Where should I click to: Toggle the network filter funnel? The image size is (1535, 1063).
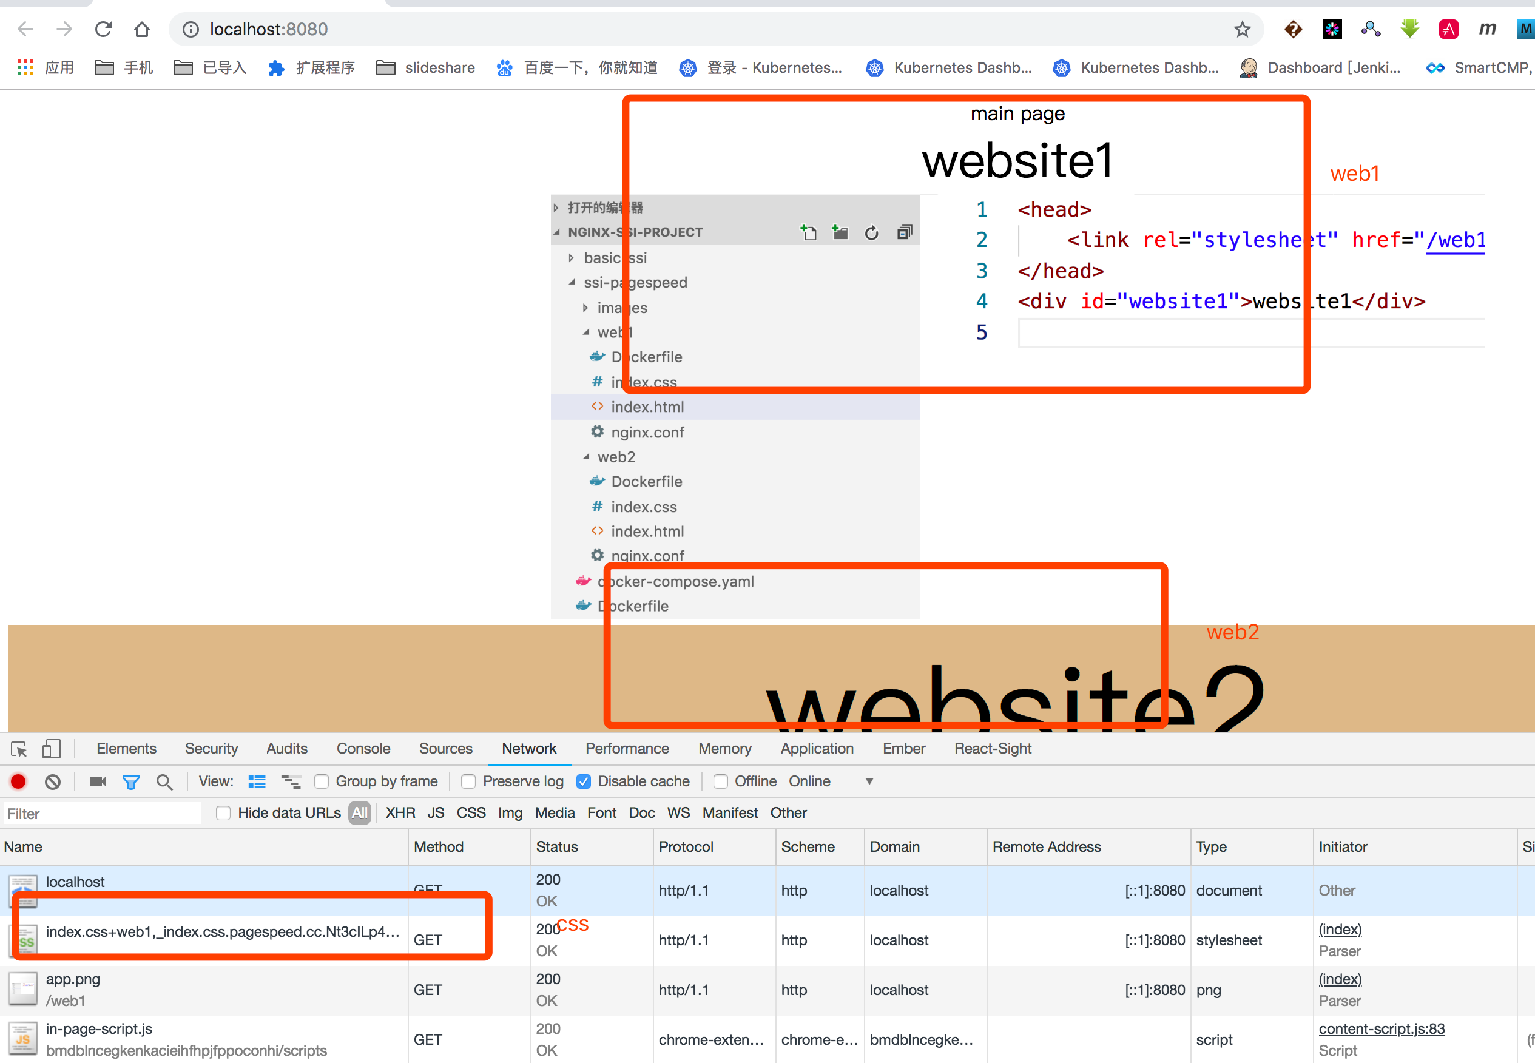[131, 781]
